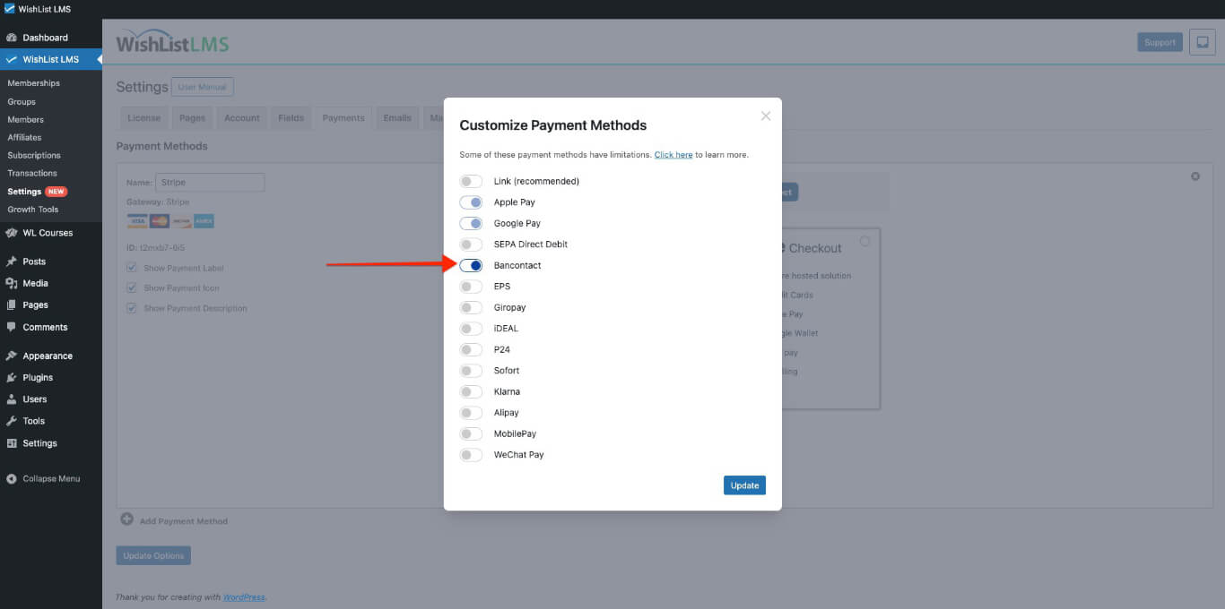The image size is (1225, 609).
Task: Collapse the WishList LMS submenu arrow
Action: (x=99, y=59)
